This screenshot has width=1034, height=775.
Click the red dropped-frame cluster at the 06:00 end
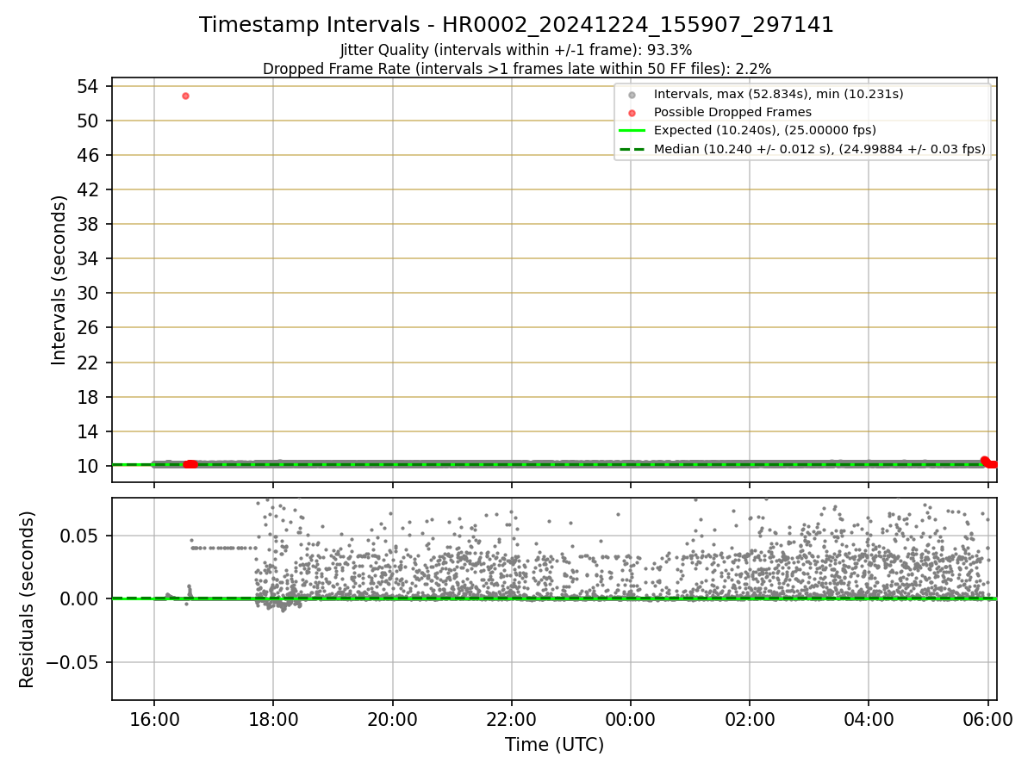[x=988, y=462]
